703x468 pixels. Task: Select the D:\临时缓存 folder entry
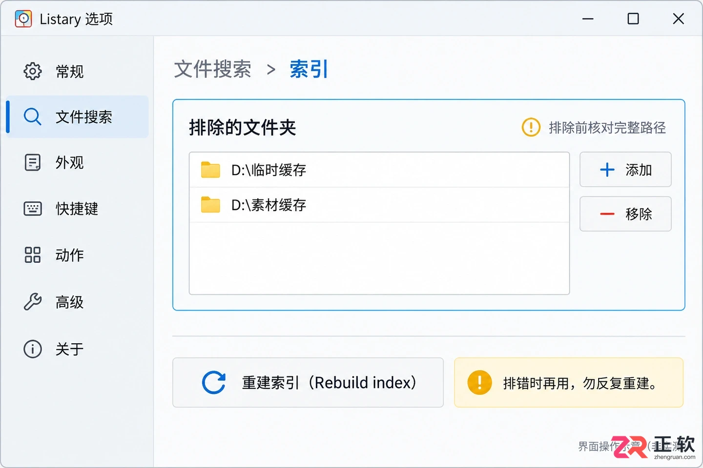[379, 170]
